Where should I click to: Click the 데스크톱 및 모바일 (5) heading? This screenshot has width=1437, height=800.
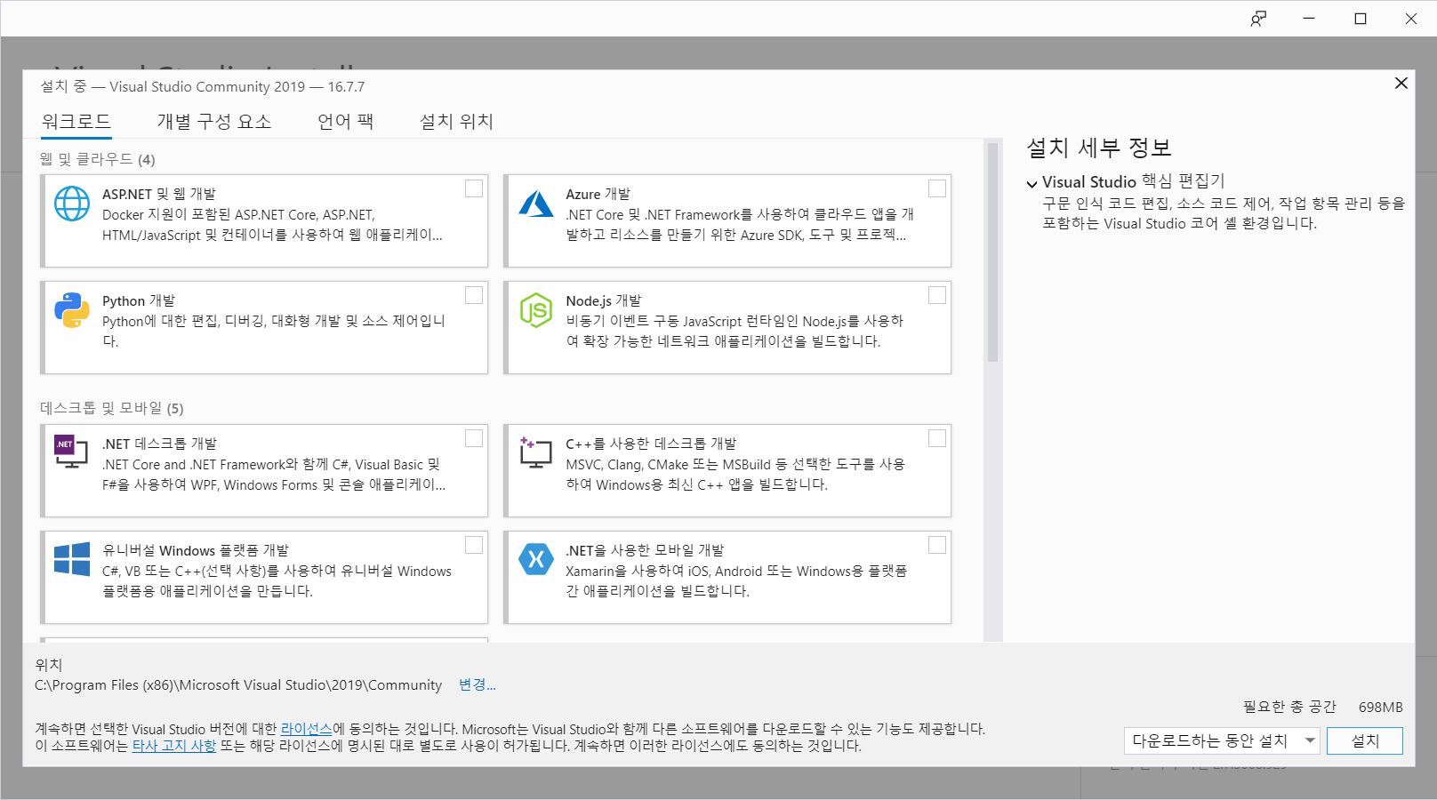click(x=112, y=408)
